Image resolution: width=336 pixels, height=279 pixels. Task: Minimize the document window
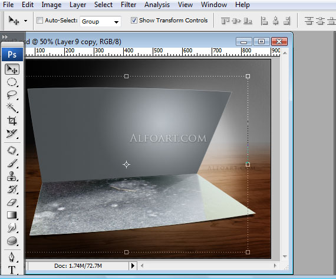[244, 42]
